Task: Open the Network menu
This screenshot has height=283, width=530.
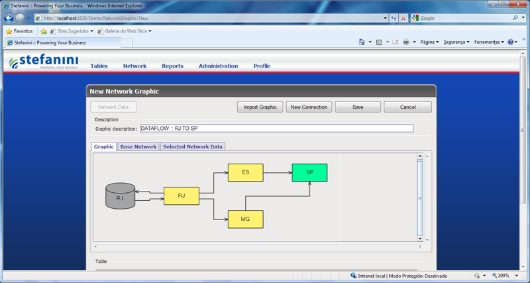Action: coord(134,66)
